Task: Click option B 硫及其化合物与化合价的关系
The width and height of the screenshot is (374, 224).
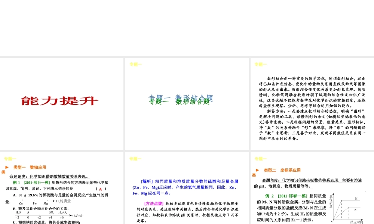Action: [41, 209]
